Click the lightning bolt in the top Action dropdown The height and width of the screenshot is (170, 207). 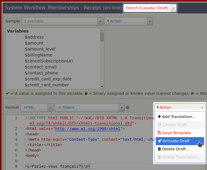pos(108,21)
